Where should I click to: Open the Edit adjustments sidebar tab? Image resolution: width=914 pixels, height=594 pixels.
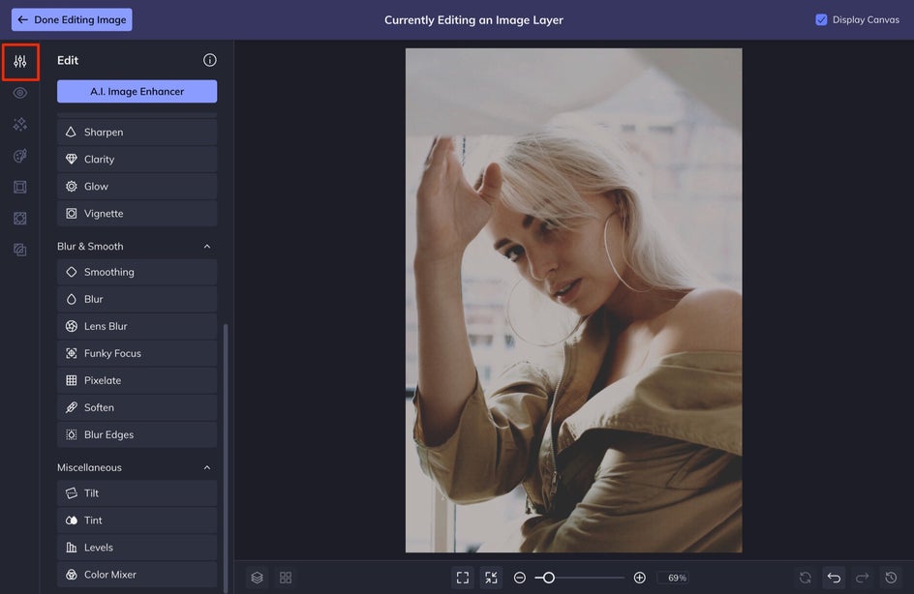[x=19, y=61]
